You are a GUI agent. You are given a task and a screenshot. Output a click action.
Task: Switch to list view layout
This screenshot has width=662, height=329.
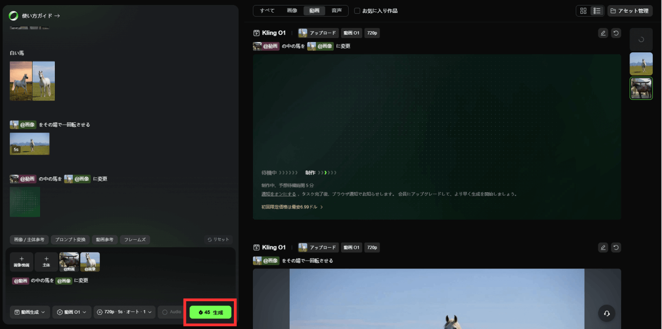(x=596, y=11)
